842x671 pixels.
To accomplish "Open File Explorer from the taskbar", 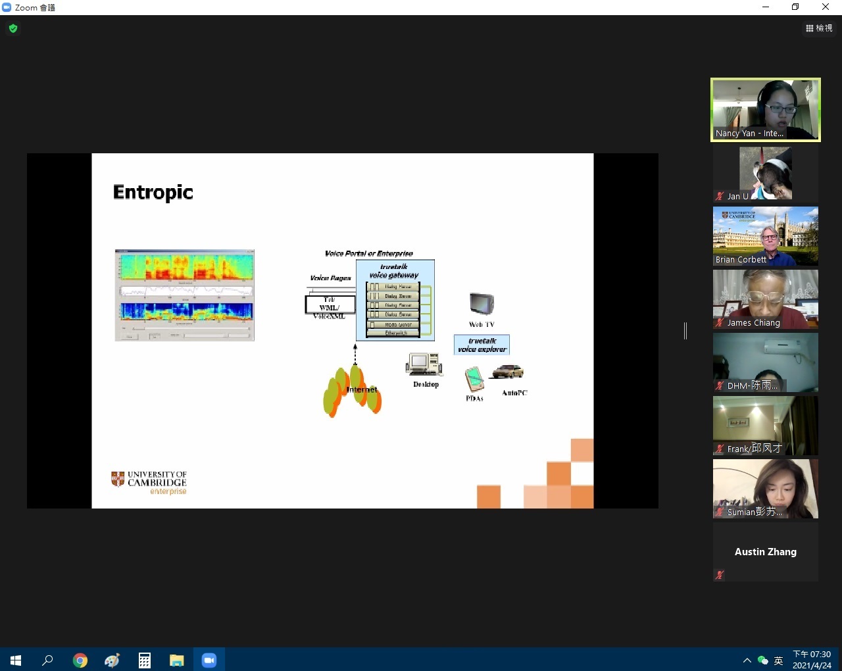I will click(x=177, y=660).
